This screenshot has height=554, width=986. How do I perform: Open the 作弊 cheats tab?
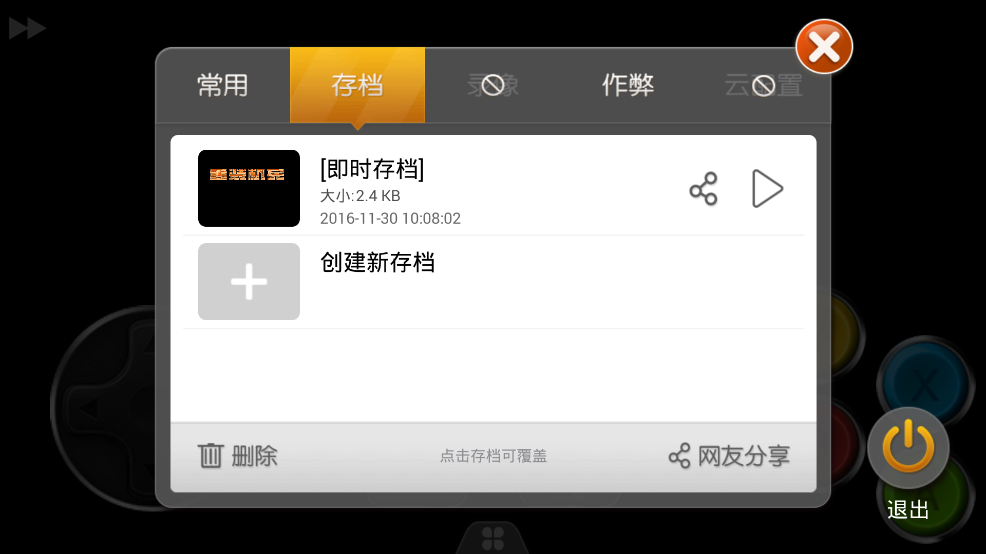pyautogui.click(x=628, y=85)
